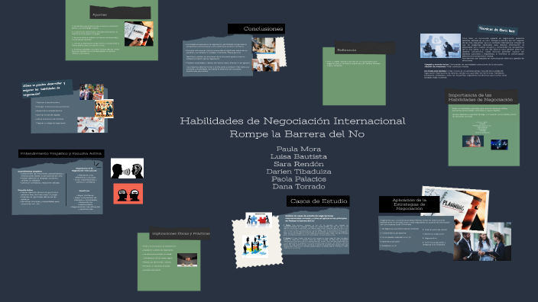Click the left small image in Importancia frame
Viewport: 538px width, 302px height.
click(x=473, y=141)
